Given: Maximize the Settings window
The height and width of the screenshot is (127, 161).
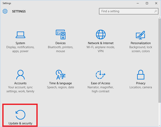Looking at the screenshot, I should (x=147, y=3).
